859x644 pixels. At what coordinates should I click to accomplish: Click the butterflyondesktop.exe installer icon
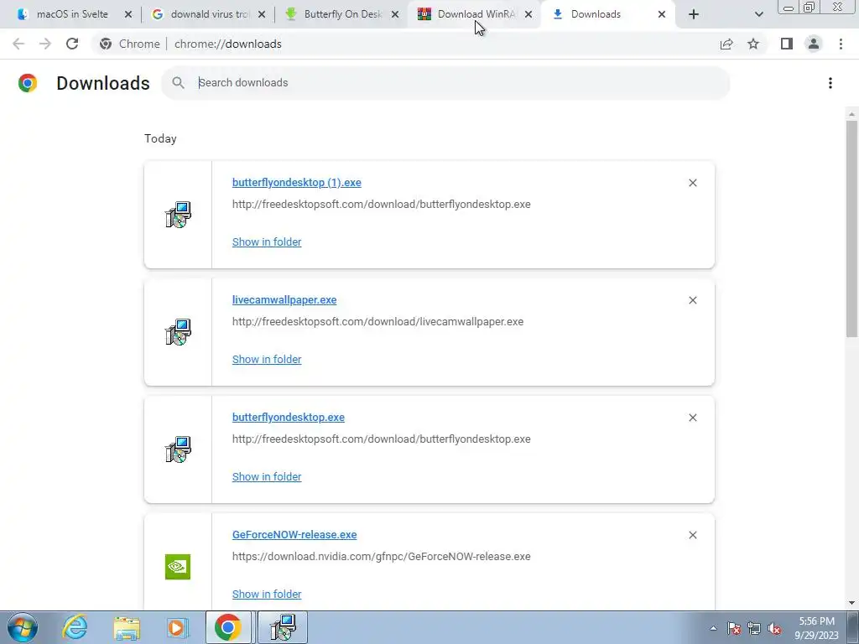[x=178, y=449]
